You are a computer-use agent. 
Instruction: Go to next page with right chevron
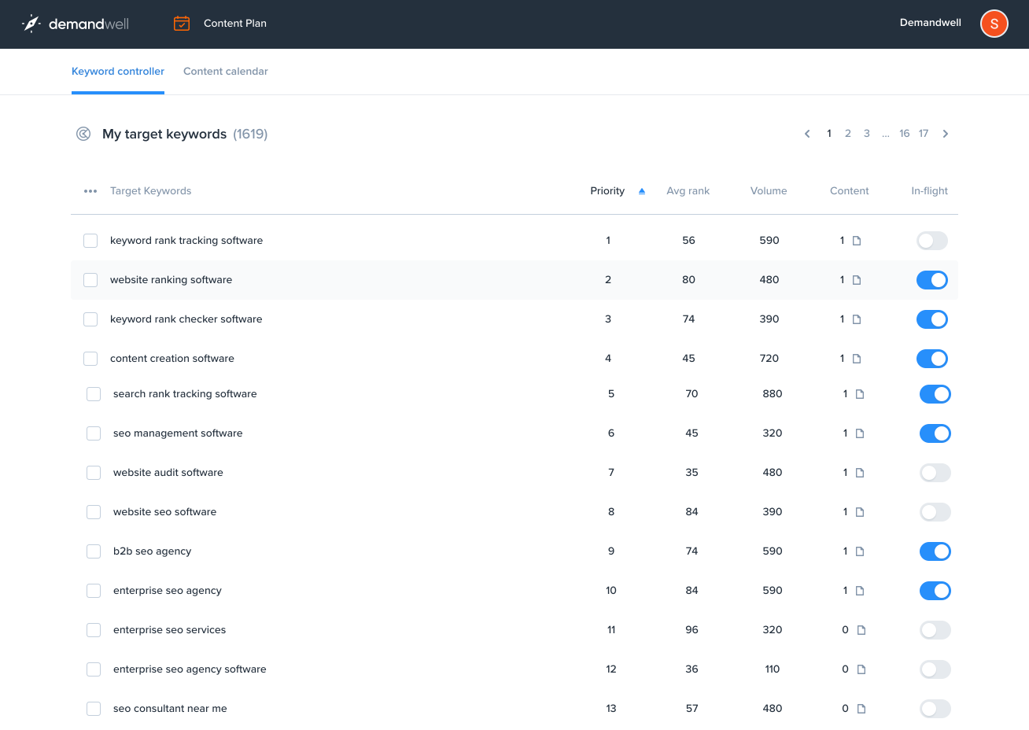[x=946, y=134]
